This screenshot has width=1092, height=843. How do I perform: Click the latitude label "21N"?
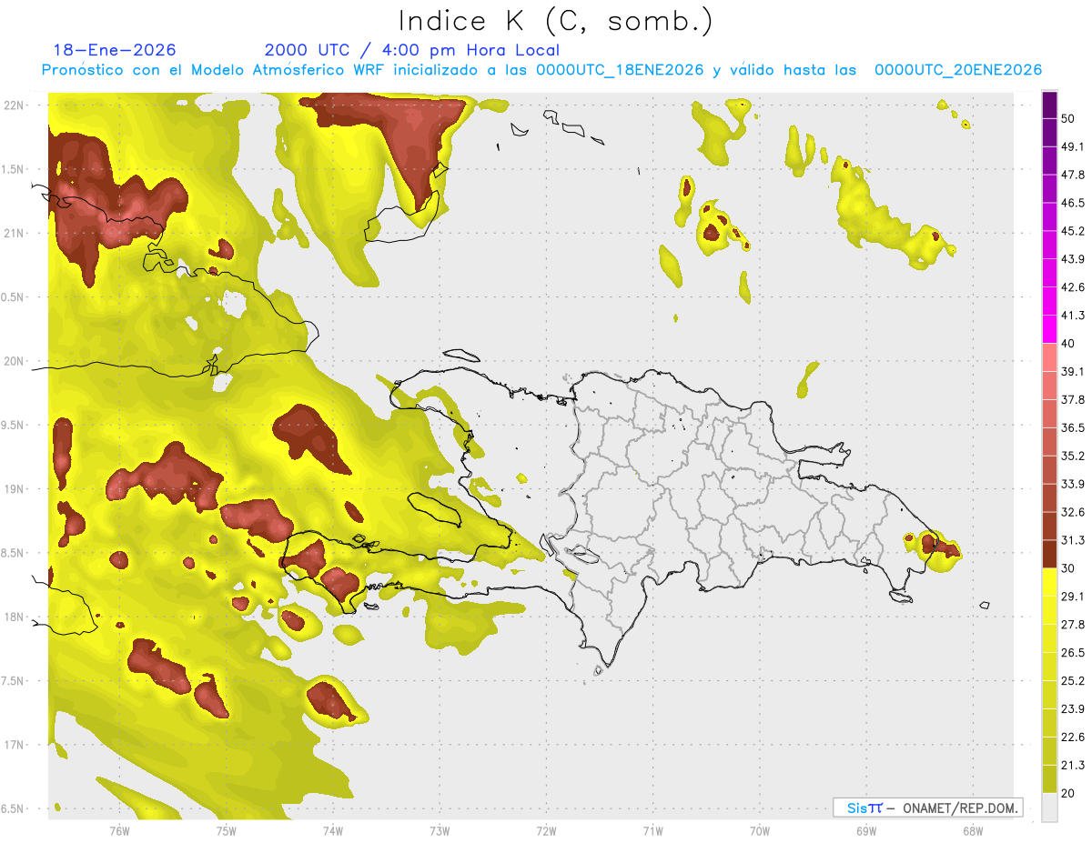coord(15,233)
